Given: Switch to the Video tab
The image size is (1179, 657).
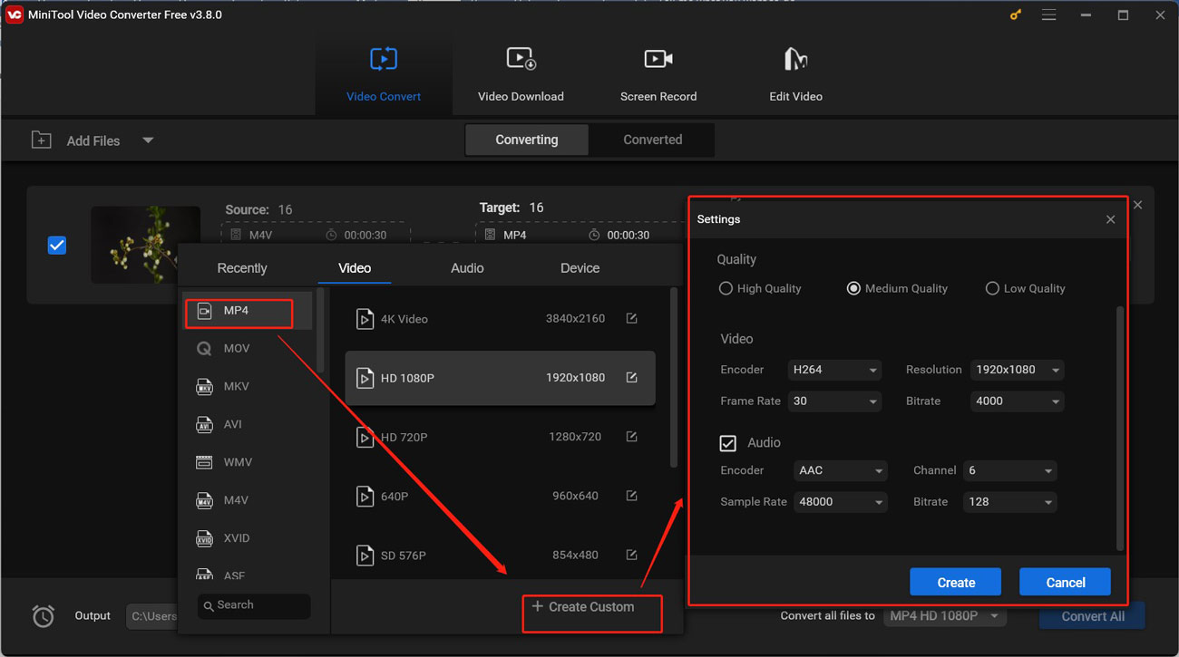Looking at the screenshot, I should click(x=355, y=268).
